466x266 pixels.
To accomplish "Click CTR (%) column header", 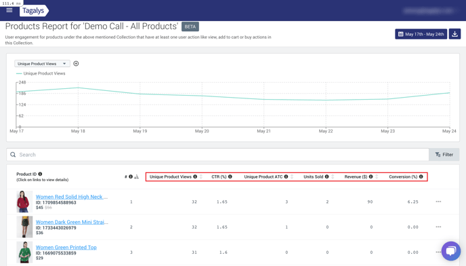I will [219, 176].
